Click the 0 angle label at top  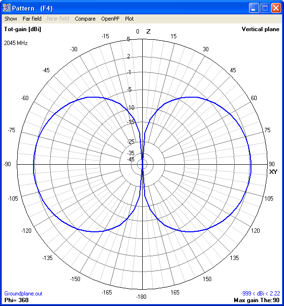(137, 32)
